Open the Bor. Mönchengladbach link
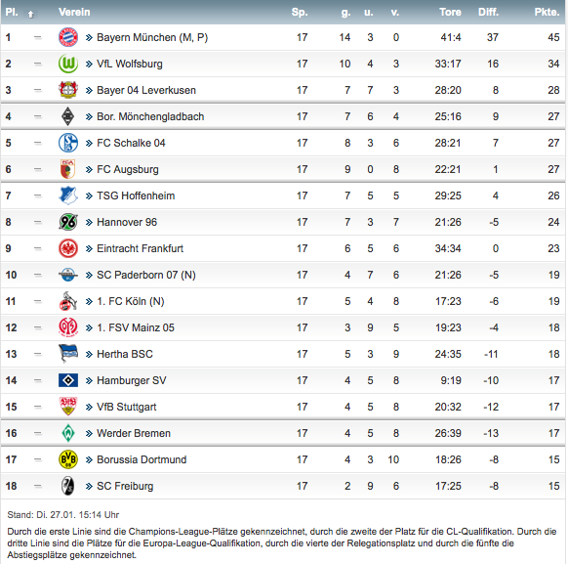This screenshot has height=564, width=568. [150, 116]
